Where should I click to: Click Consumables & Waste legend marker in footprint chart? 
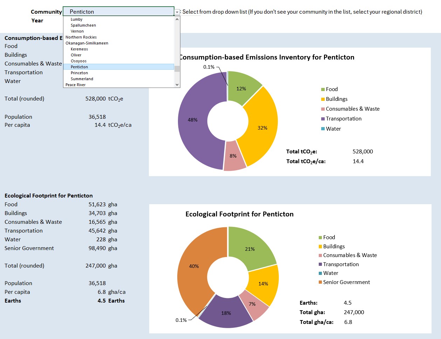pos(320,256)
